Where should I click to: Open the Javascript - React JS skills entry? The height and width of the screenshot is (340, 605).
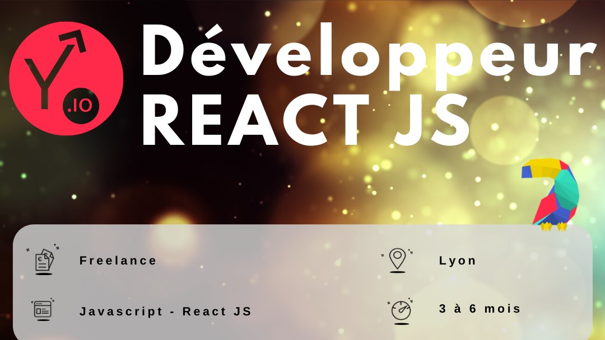[166, 311]
